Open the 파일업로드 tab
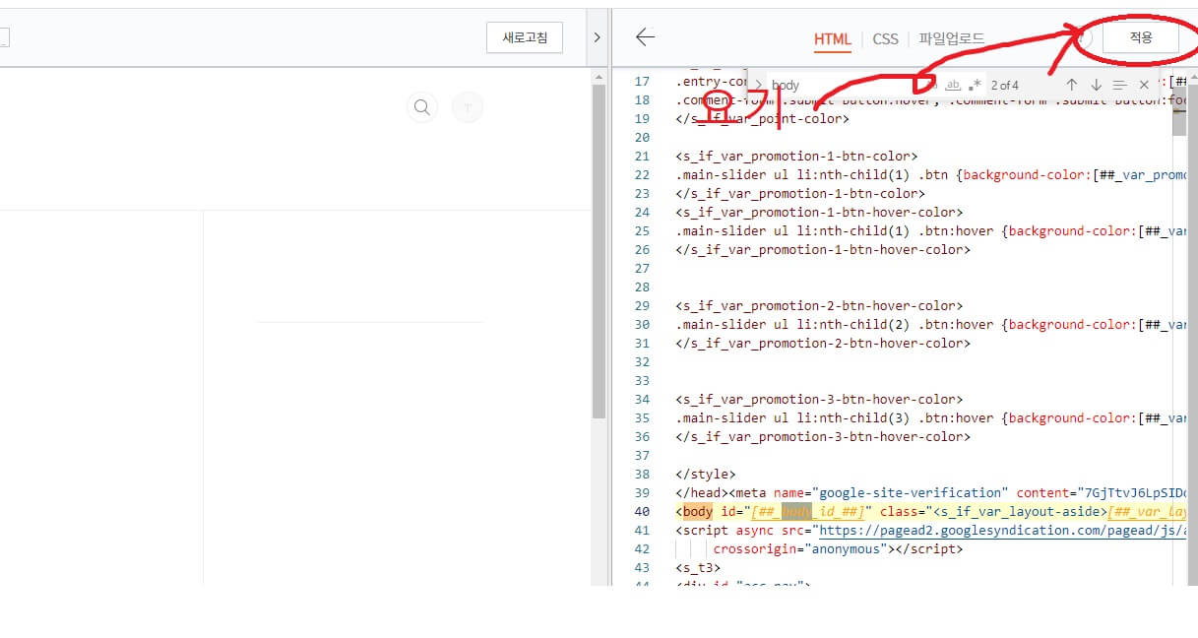The height and width of the screenshot is (638, 1198). (x=951, y=39)
